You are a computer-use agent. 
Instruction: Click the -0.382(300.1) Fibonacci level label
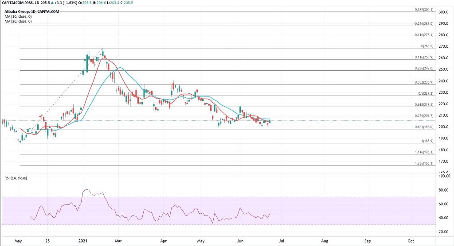[x=423, y=10]
